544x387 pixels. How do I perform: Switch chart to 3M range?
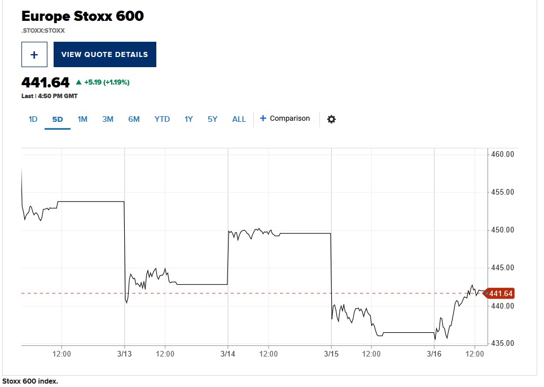(x=108, y=119)
